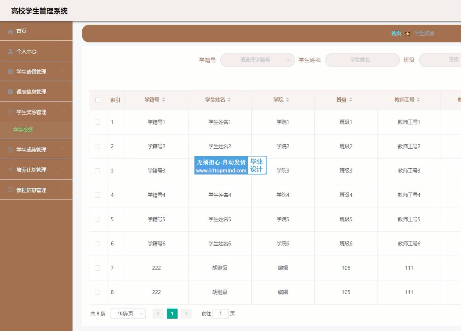Screen dimensions: 461x331
Task: Click the 学生奖惩 breadcrumb item
Action: 424,34
